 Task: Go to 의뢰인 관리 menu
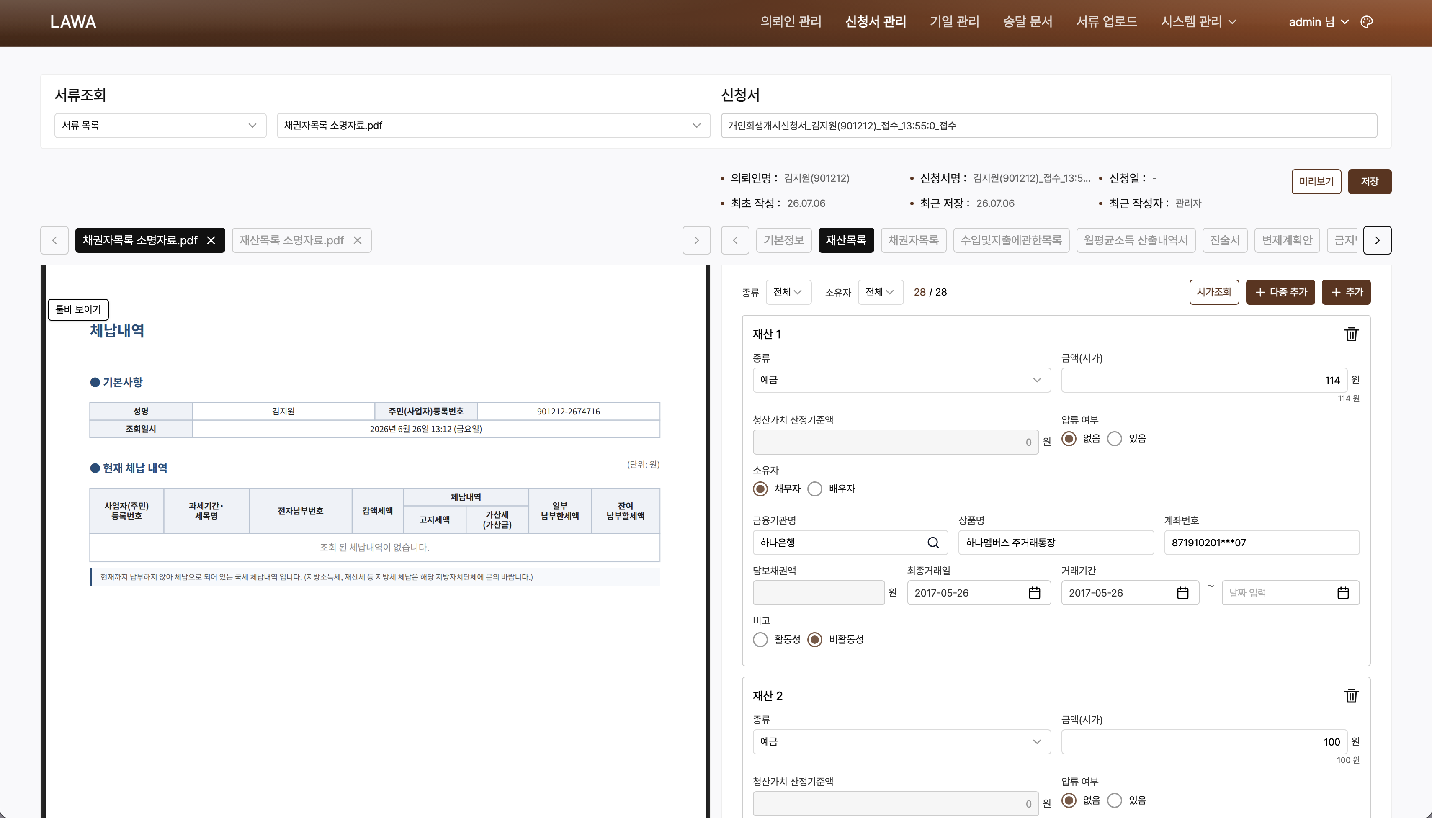(x=791, y=22)
